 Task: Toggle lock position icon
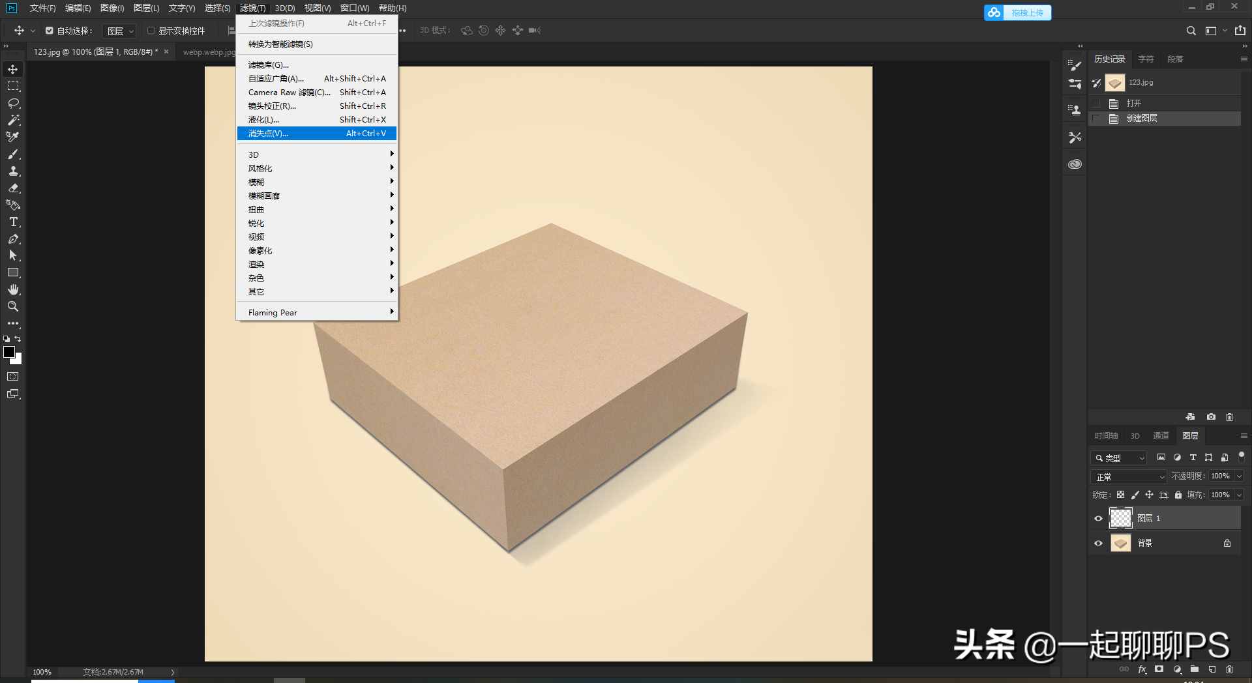(1149, 495)
